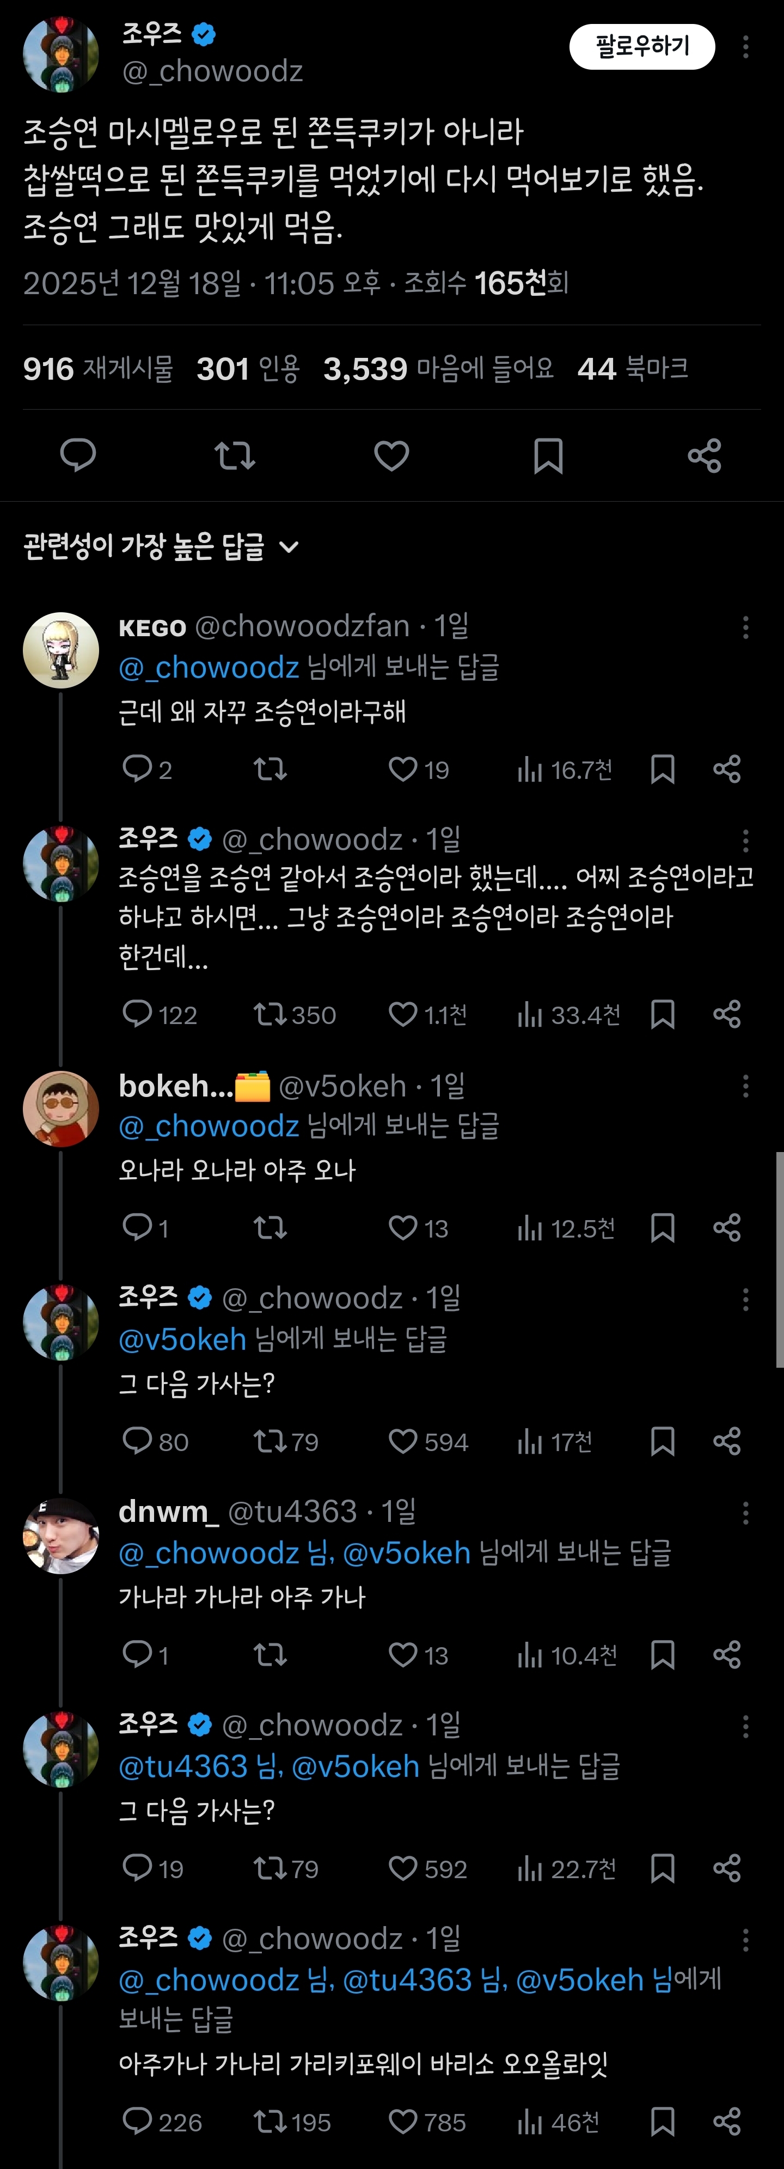Like KEGO's reply with 19 likes
The width and height of the screenshot is (784, 2169).
click(404, 769)
